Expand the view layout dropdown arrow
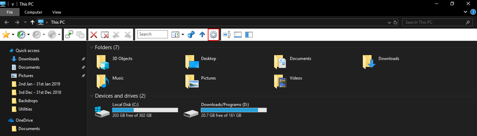 pos(183,35)
